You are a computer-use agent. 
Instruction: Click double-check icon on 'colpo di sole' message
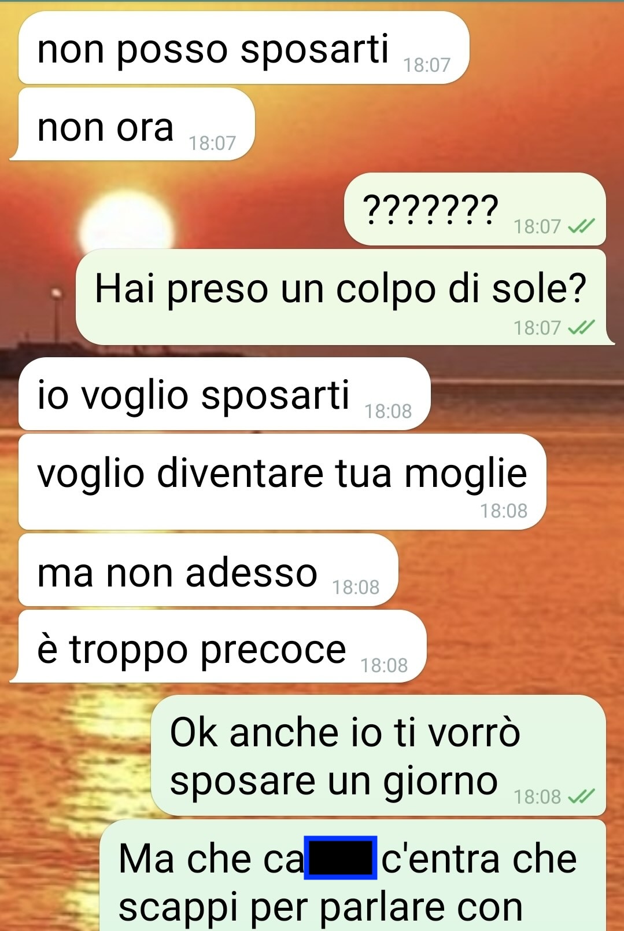tap(582, 328)
